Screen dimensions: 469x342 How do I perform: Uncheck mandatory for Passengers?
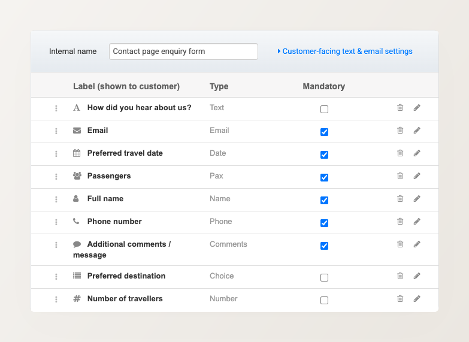(x=324, y=177)
